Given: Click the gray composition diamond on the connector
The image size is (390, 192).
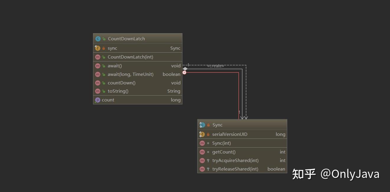Looking at the screenshot, I should [185, 69].
